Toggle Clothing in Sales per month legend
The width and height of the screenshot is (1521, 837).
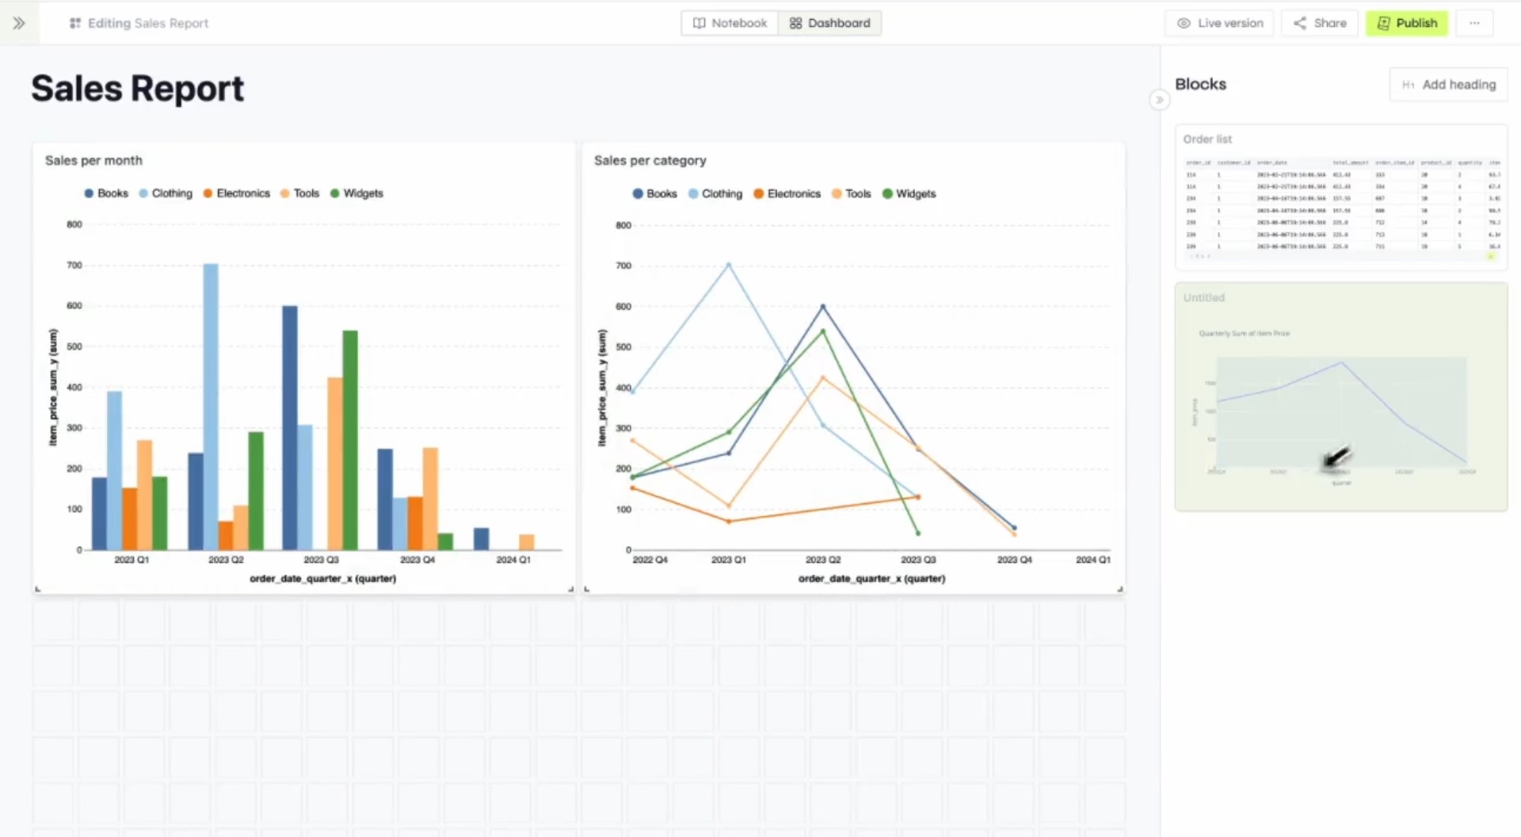pos(166,193)
